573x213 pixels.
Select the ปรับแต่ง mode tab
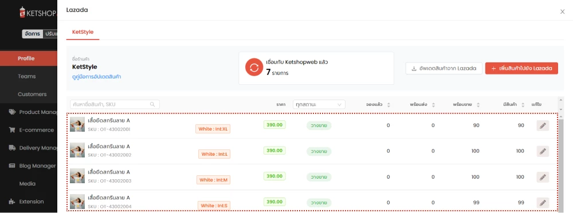pyautogui.click(x=50, y=34)
